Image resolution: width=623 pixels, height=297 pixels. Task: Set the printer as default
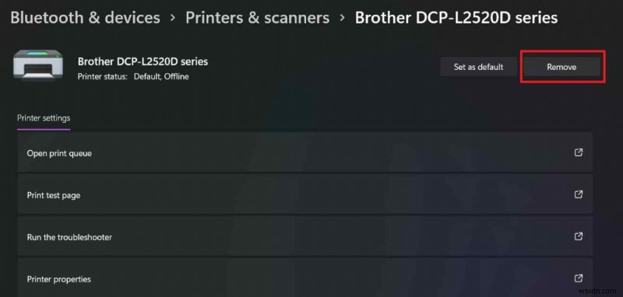pos(478,67)
